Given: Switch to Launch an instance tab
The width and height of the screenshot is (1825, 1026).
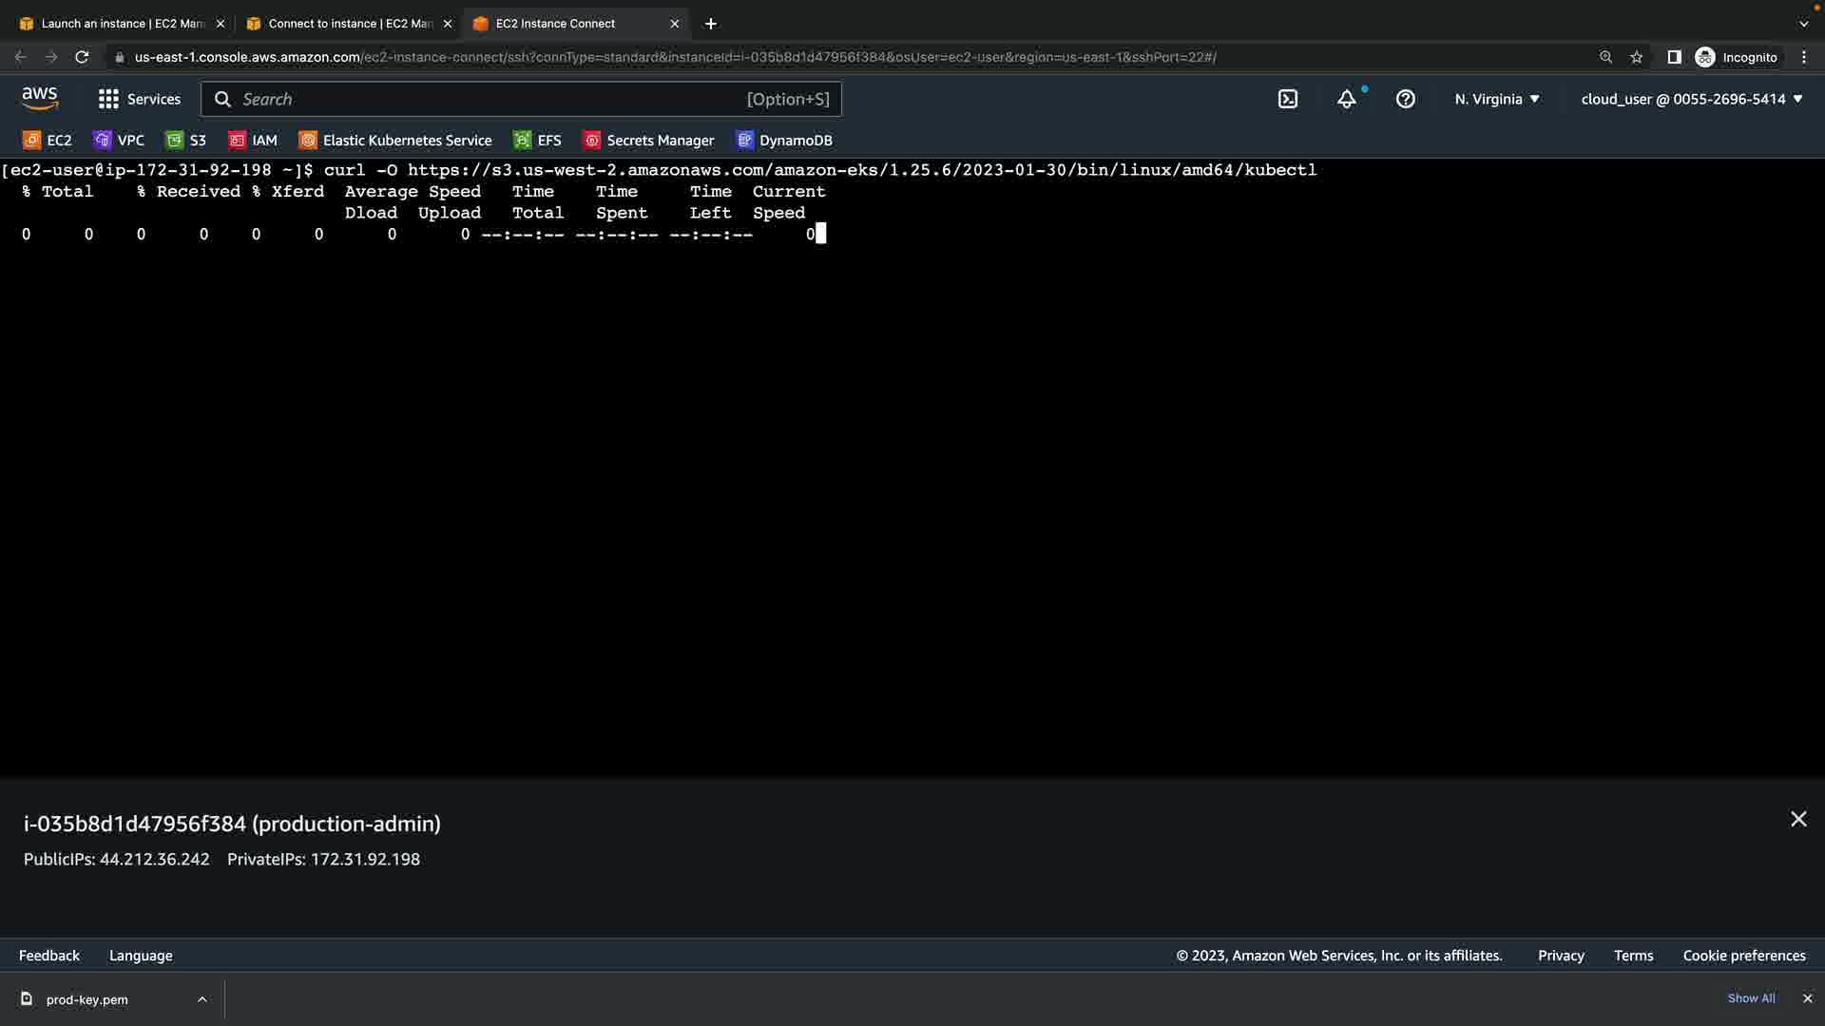Looking at the screenshot, I should (122, 24).
